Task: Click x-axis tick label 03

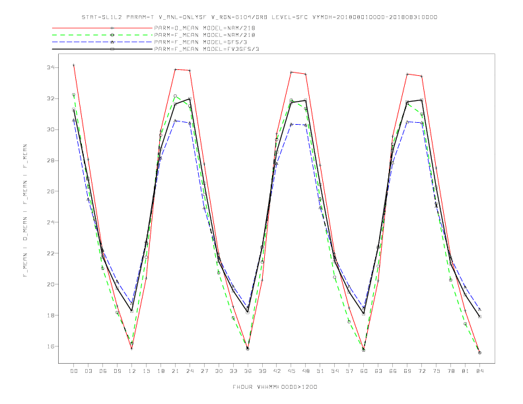Action: (88, 371)
